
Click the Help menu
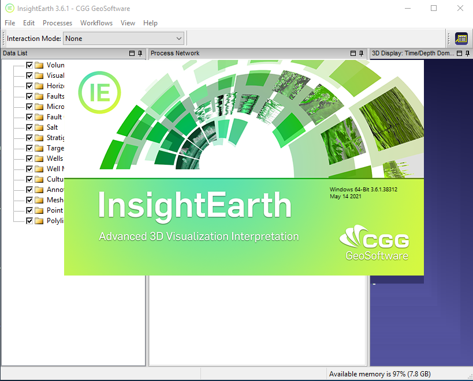tap(150, 23)
